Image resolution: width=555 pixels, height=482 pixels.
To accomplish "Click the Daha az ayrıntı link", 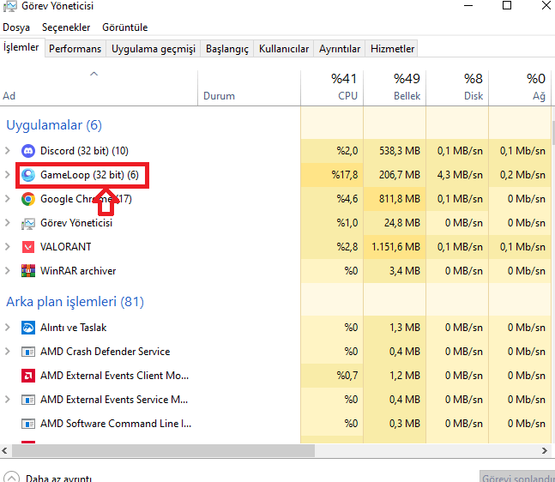I will pyautogui.click(x=58, y=478).
